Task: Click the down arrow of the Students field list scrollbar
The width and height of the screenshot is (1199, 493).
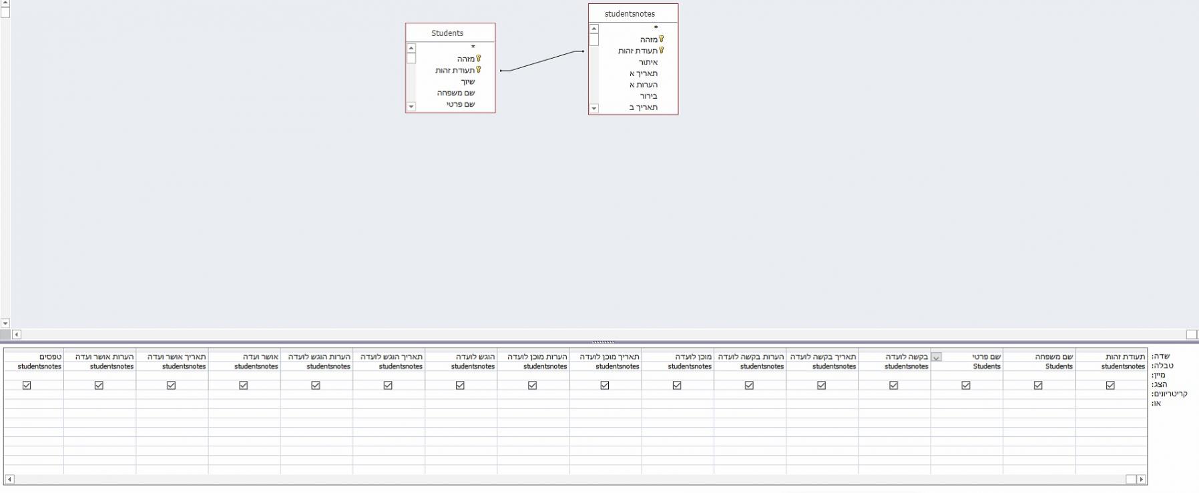Action: [x=411, y=107]
